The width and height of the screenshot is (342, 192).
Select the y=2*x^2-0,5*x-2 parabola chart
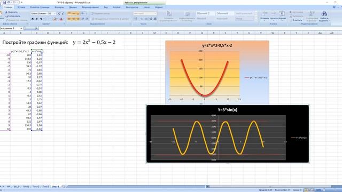click(217, 73)
